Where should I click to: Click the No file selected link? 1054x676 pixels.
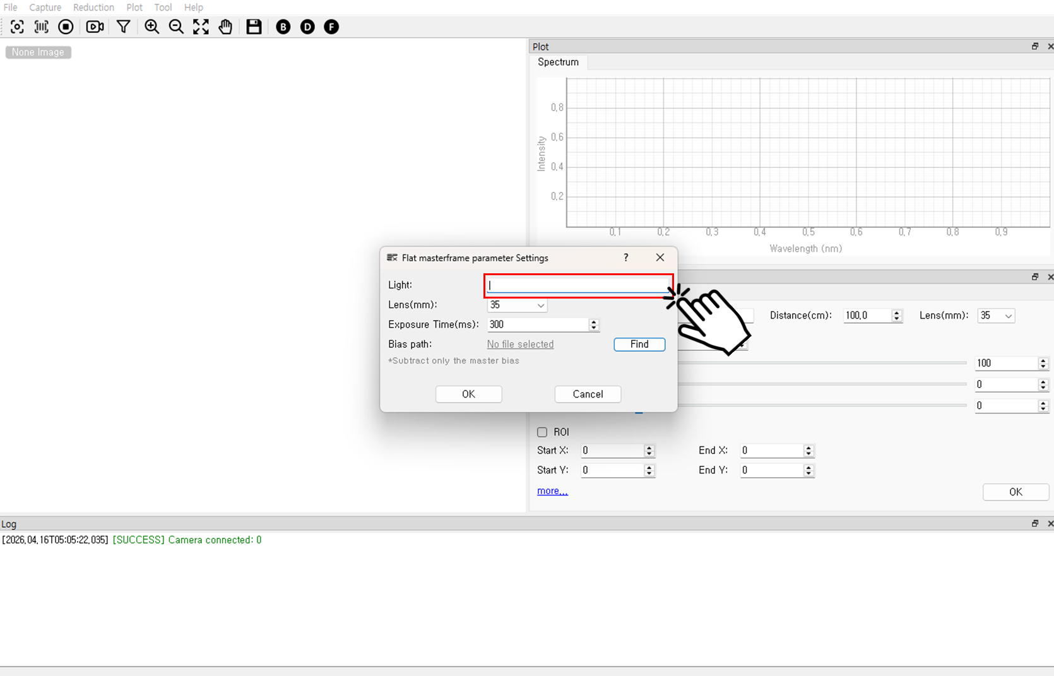click(x=520, y=344)
